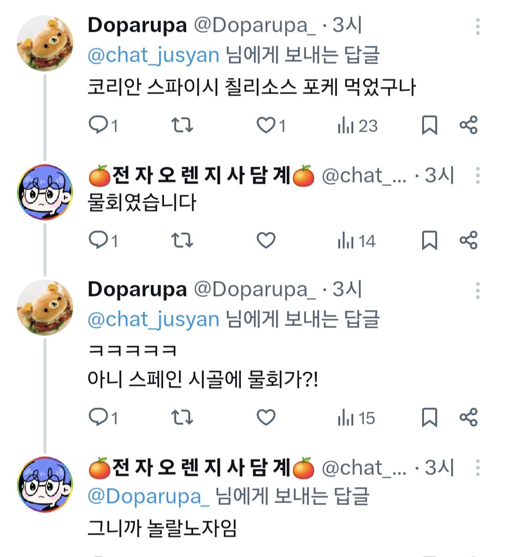Retweet the first Doparupa tweet about 포케
Screen dimensions: 506x557
[182, 125]
